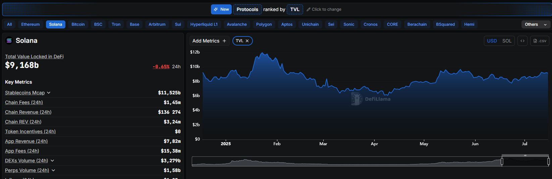Select the Arbitrum chain tab
Viewport: 552px width, 179px height.
(157, 24)
